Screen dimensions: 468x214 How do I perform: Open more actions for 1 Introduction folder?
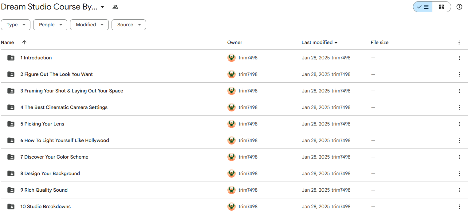pos(459,58)
